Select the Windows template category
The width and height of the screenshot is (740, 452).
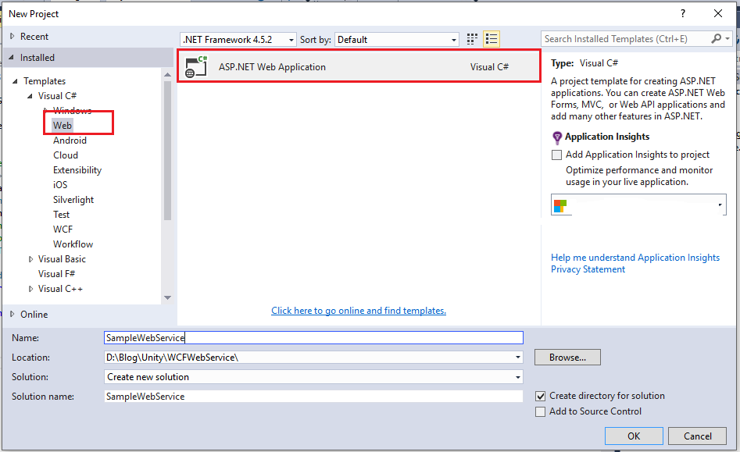(x=72, y=110)
